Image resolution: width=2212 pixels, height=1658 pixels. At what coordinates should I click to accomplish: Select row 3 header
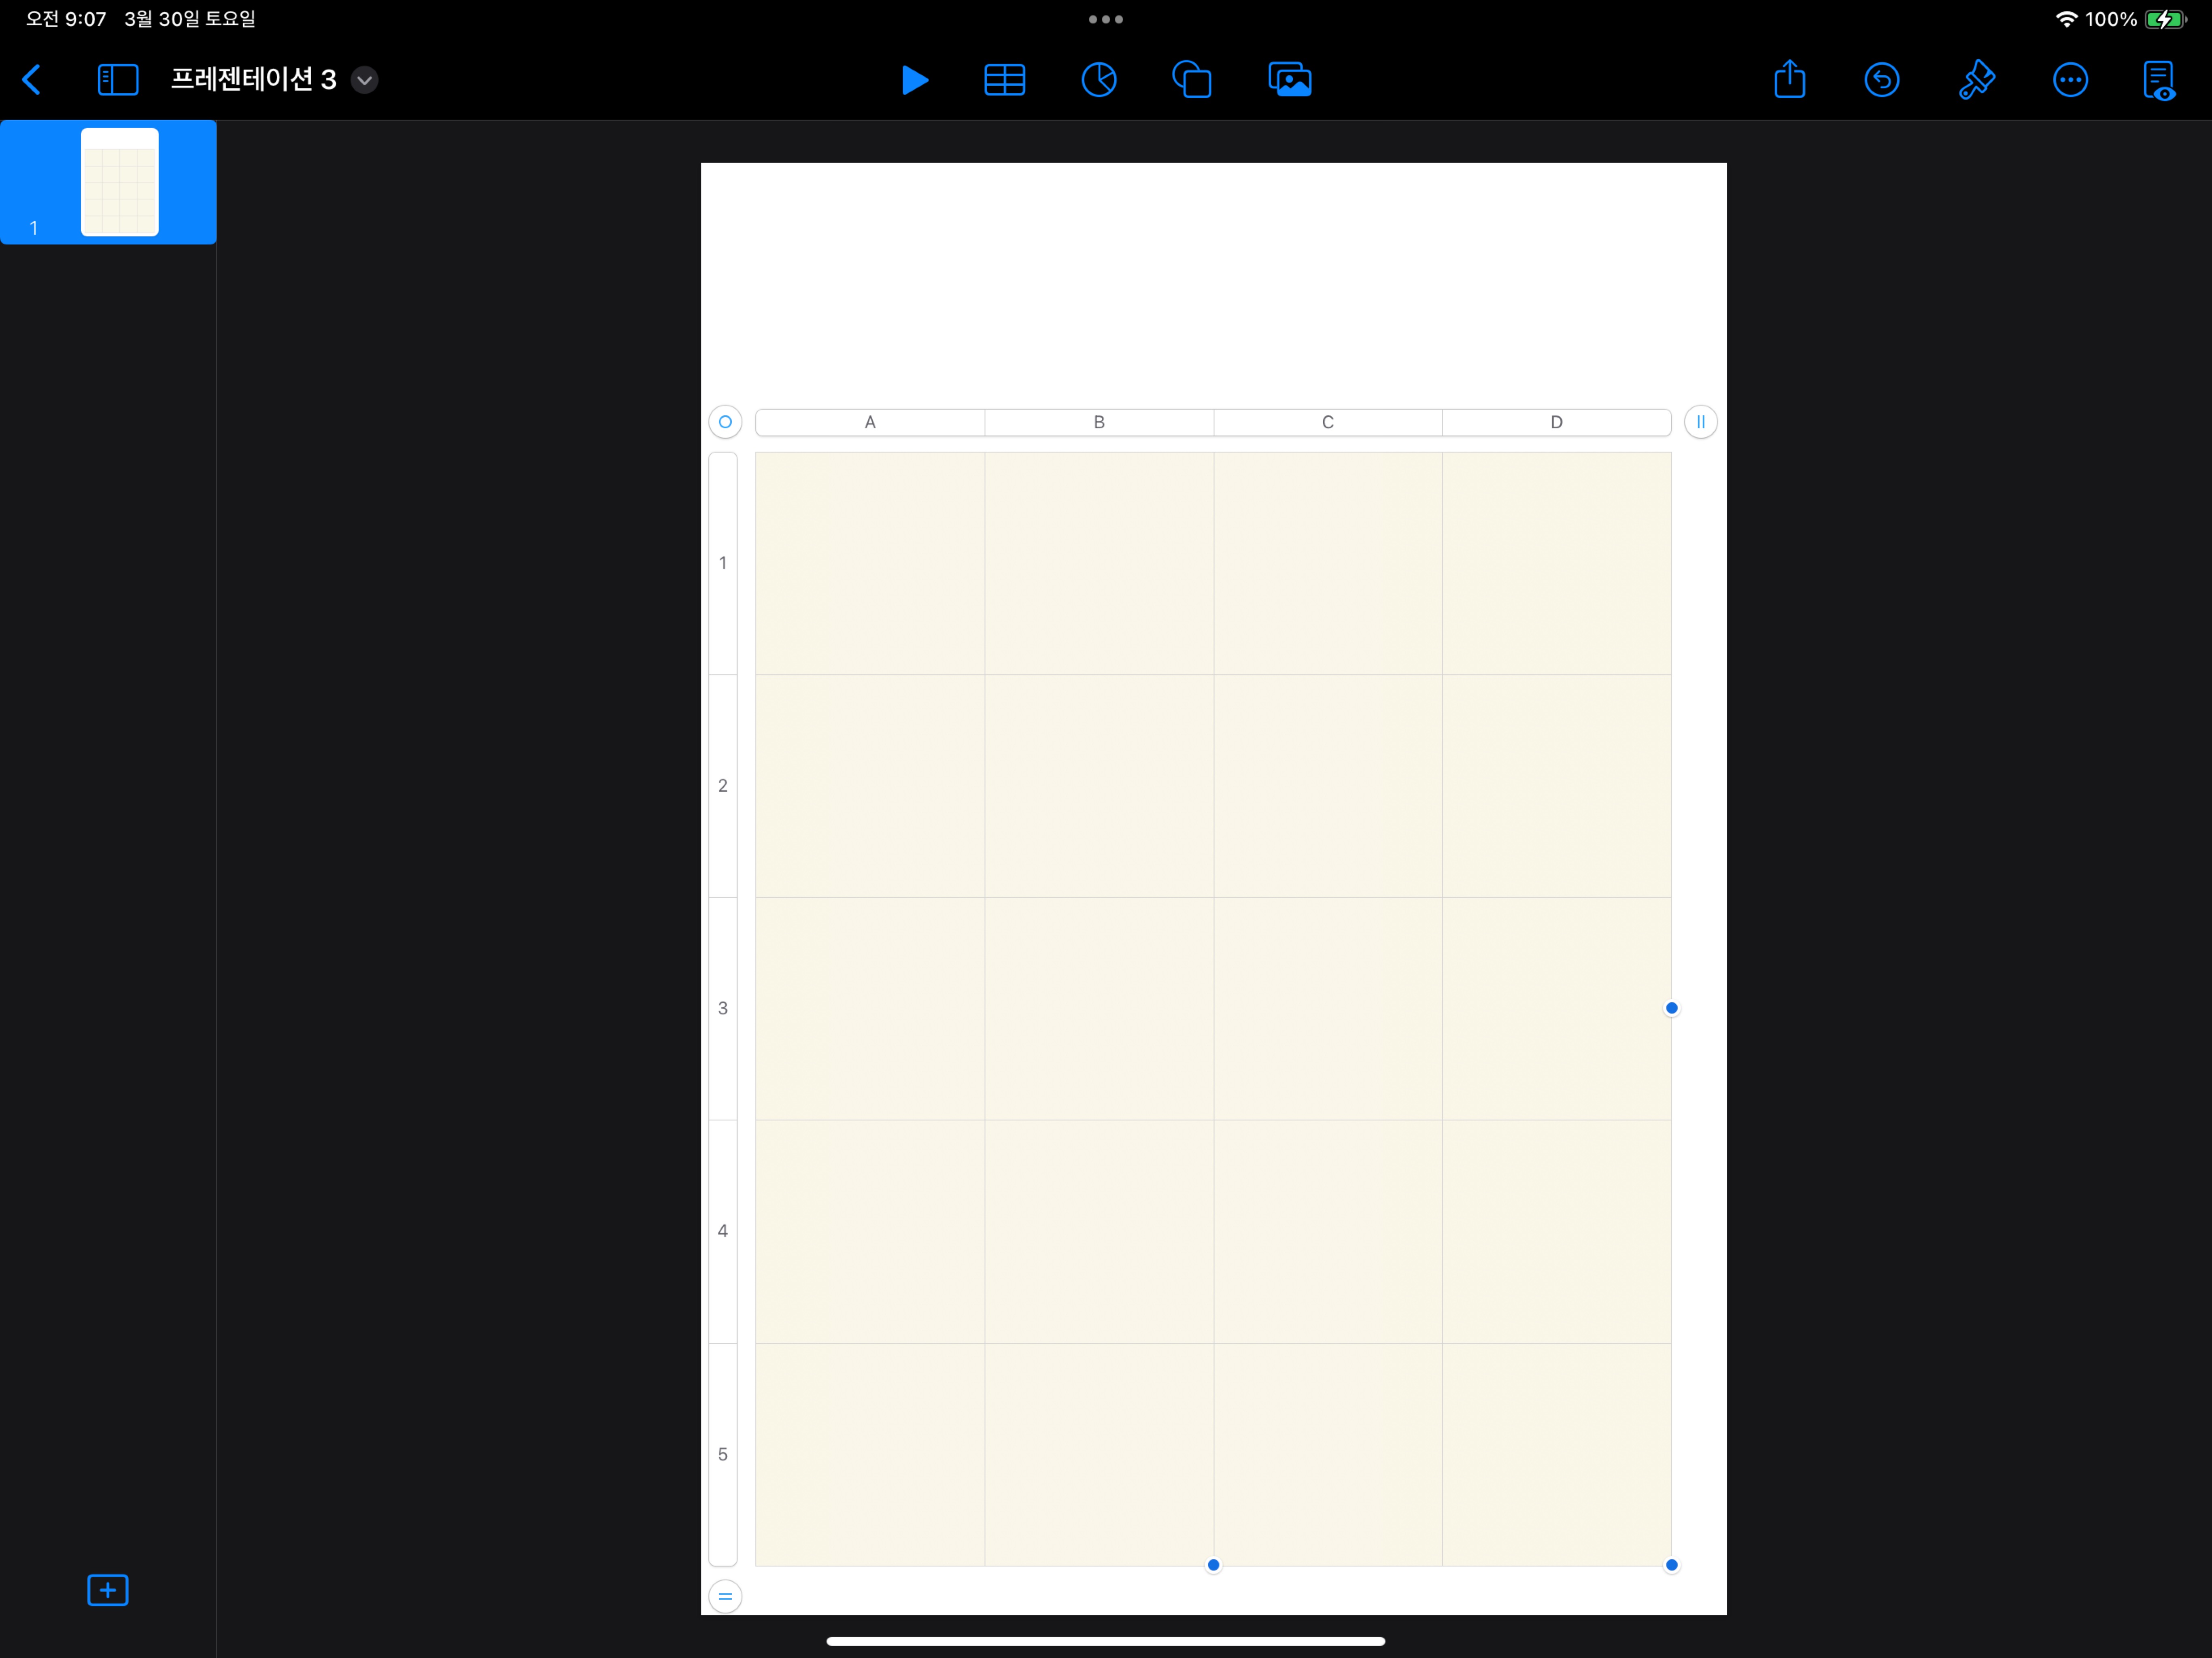[x=722, y=1008]
